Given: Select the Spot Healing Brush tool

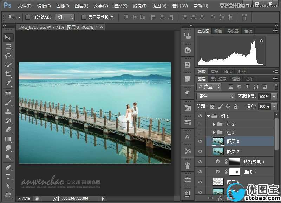Looking at the screenshot, I should 8,93.
